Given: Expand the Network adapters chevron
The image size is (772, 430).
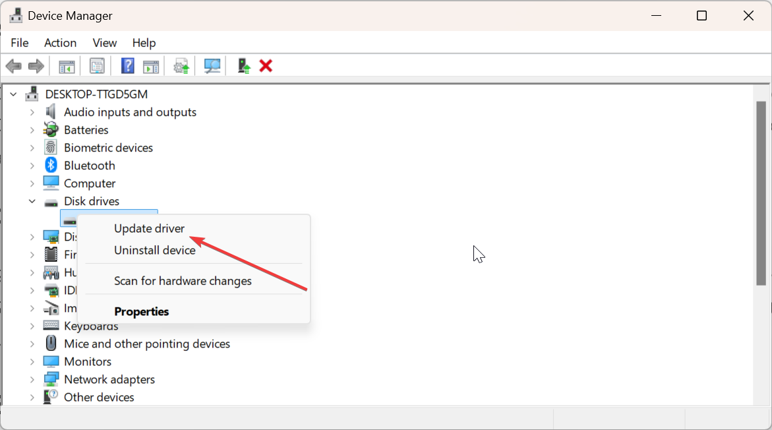Looking at the screenshot, I should 32,379.
